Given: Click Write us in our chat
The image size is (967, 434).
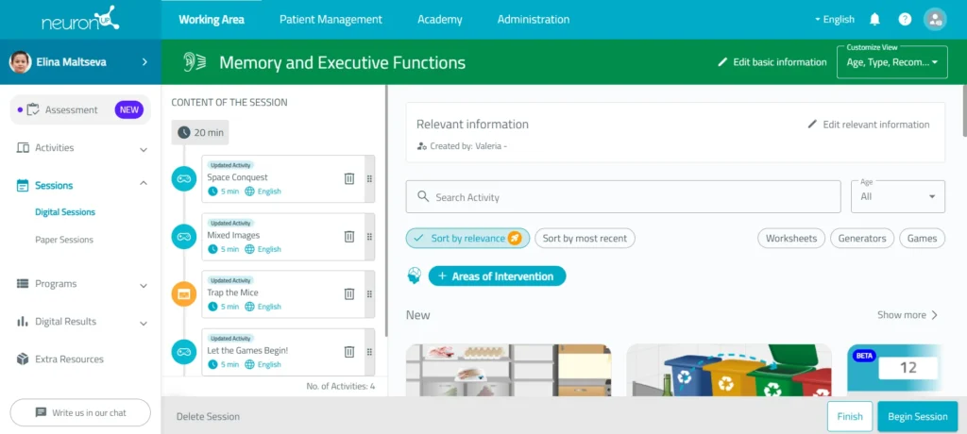Looking at the screenshot, I should tap(80, 412).
